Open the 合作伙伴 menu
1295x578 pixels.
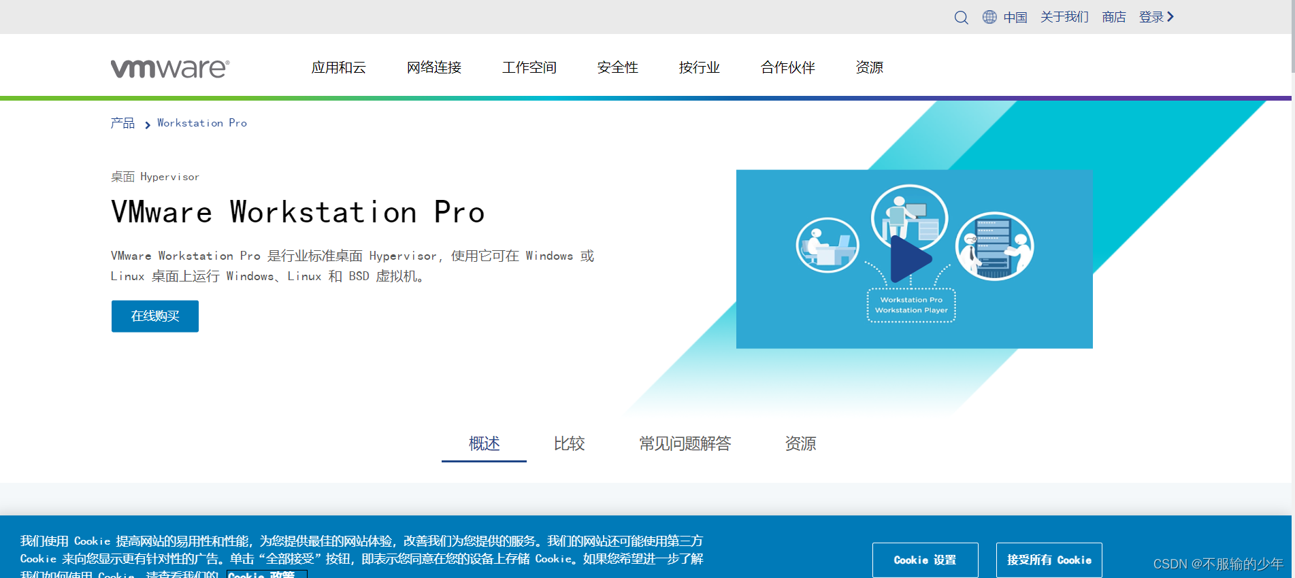click(788, 67)
